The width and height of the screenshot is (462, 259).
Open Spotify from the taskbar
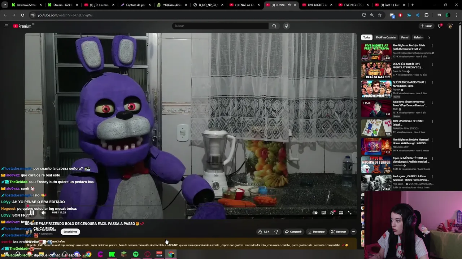point(136,254)
